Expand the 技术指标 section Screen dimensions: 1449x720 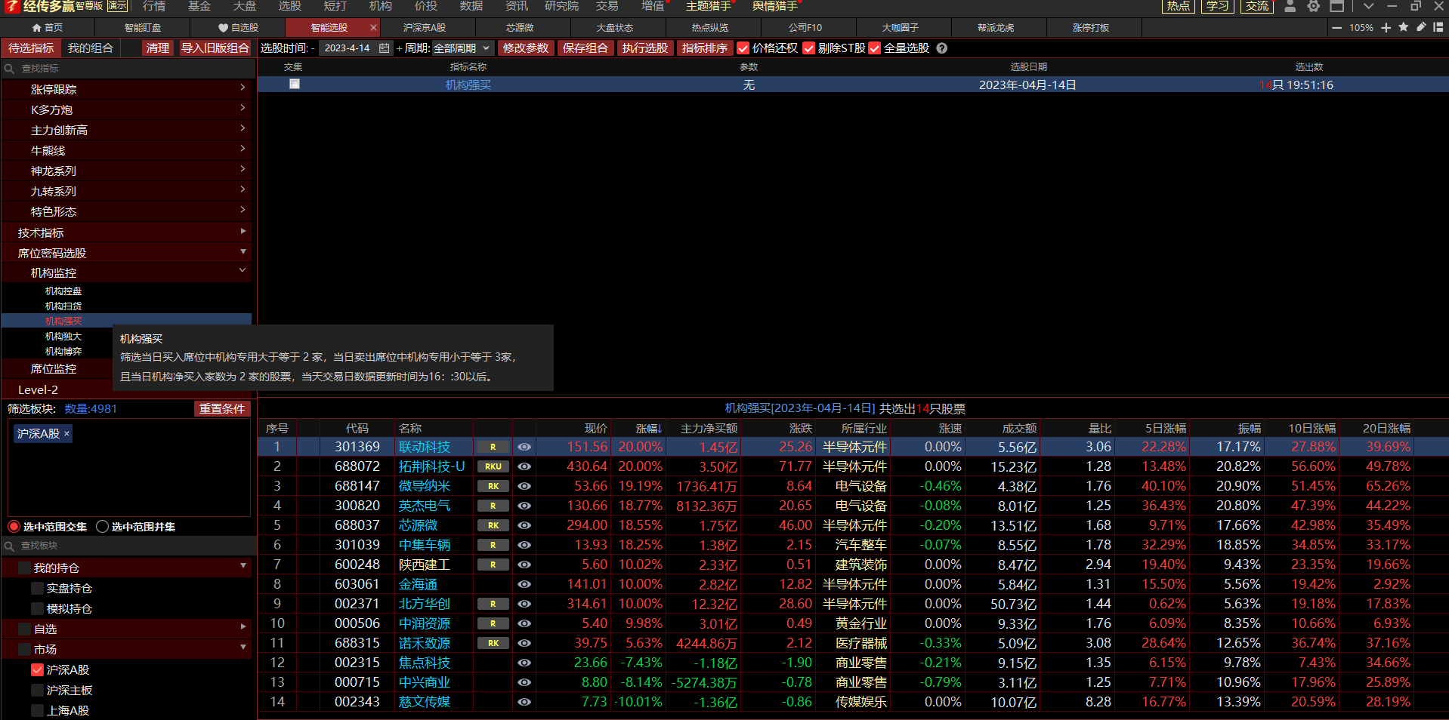127,232
